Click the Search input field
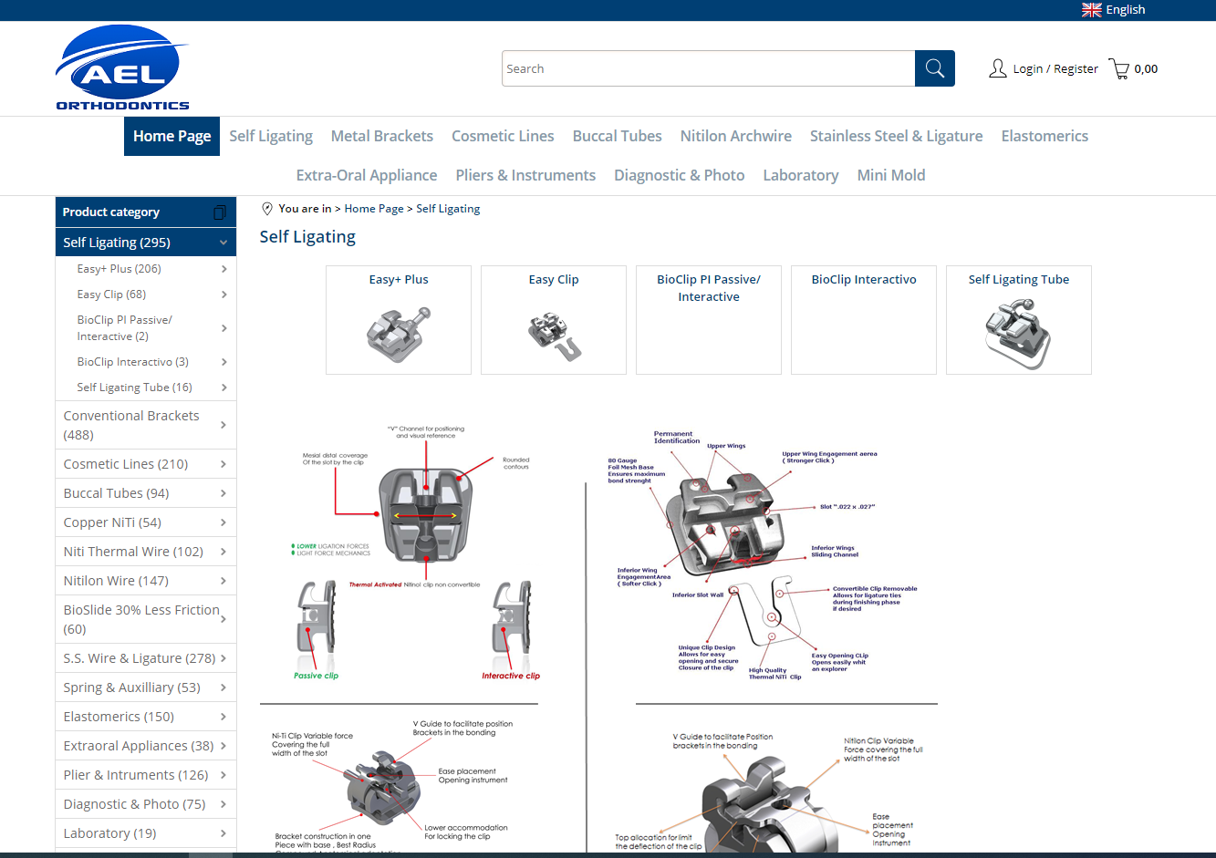Image resolution: width=1216 pixels, height=858 pixels. coord(709,68)
